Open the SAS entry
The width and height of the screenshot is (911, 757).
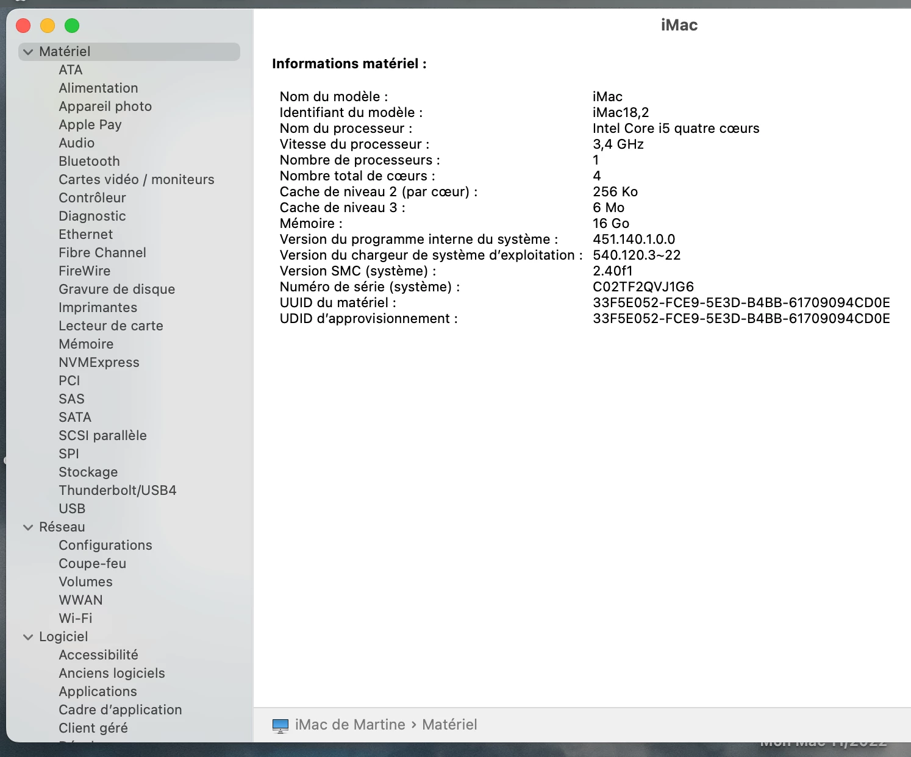[71, 399]
